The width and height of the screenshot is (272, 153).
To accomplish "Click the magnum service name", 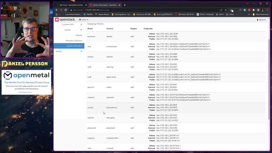I will [x=91, y=138].
